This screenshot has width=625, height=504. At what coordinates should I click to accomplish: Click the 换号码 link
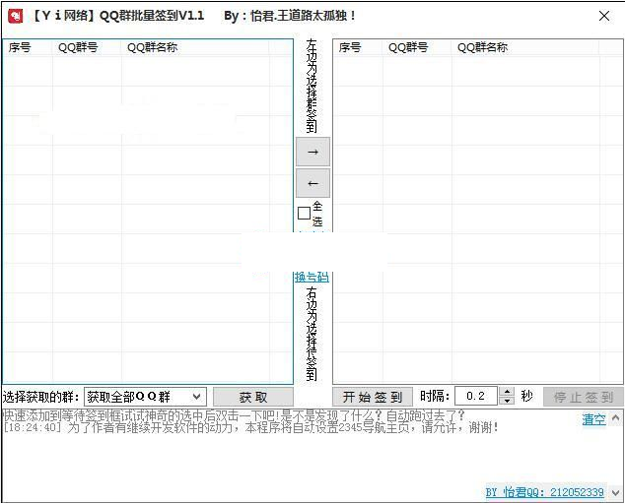point(312,278)
